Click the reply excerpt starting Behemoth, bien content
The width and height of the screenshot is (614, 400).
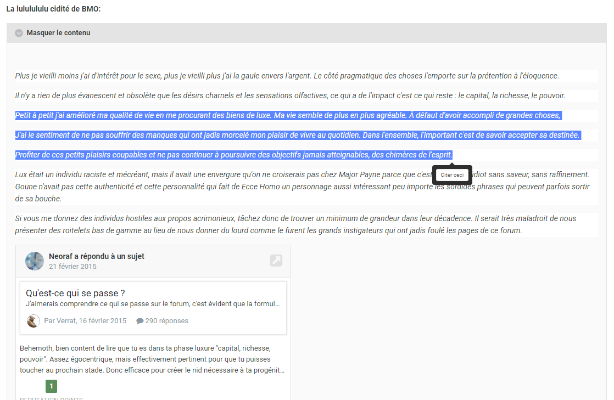152,359
